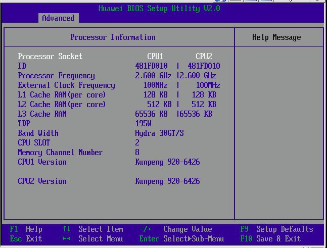Click the External Clock Frequency label
The image size is (327, 248).
point(66,85)
